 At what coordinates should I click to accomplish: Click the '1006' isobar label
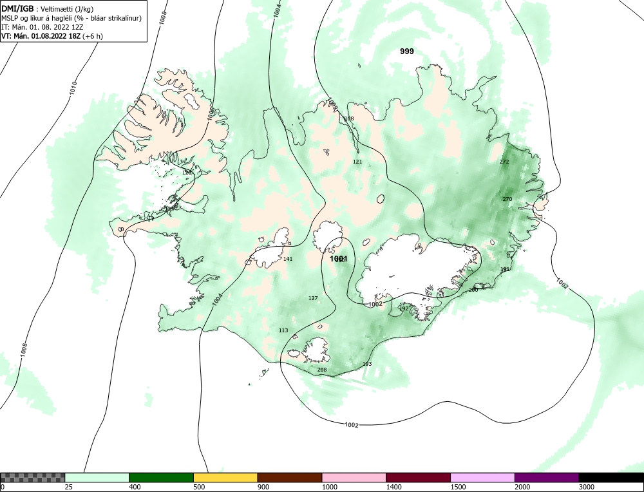[x=211, y=114]
